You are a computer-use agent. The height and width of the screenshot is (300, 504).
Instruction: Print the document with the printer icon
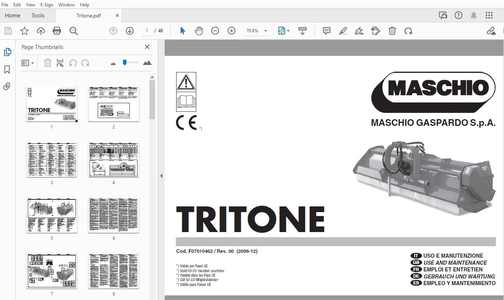pos(57,31)
